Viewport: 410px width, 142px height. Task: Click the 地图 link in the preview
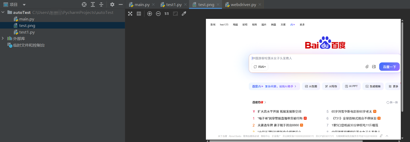point(235,25)
